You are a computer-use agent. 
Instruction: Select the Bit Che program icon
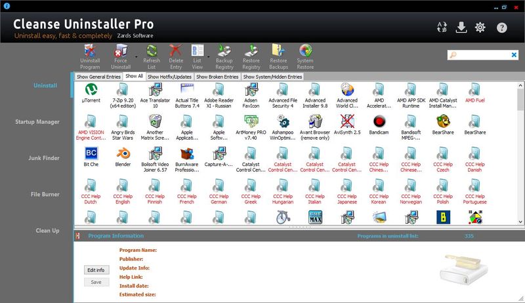click(x=91, y=157)
